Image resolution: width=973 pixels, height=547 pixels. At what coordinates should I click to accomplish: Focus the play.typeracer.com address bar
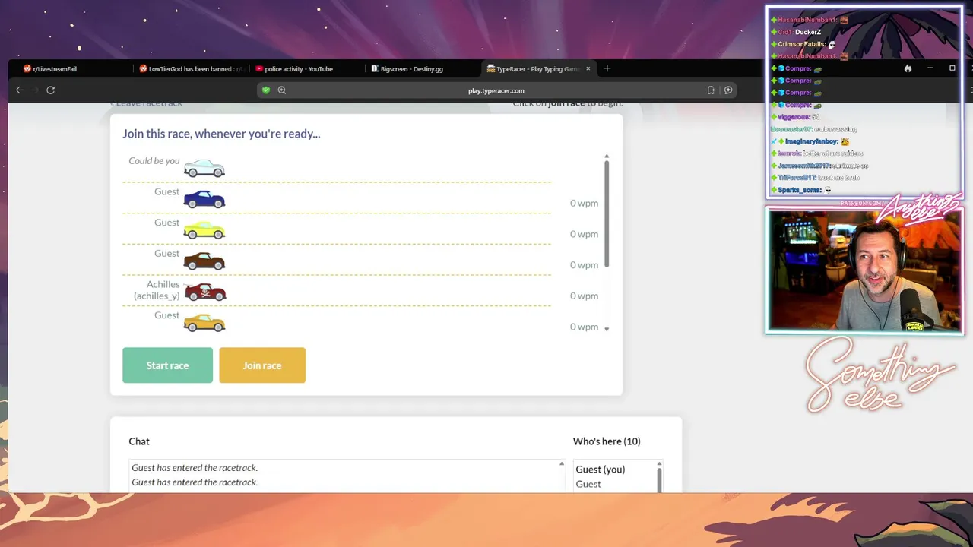point(496,90)
